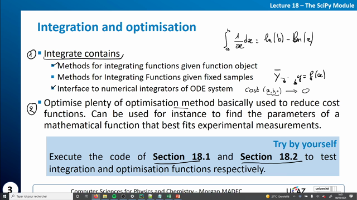Open File Explorer from the taskbar

point(105,196)
